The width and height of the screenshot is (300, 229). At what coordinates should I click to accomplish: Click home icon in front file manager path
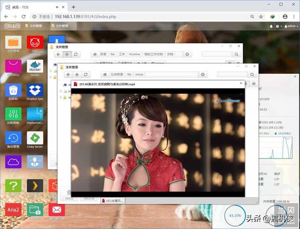pos(105,75)
